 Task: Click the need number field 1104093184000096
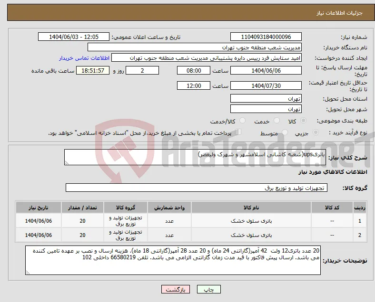point(266,37)
